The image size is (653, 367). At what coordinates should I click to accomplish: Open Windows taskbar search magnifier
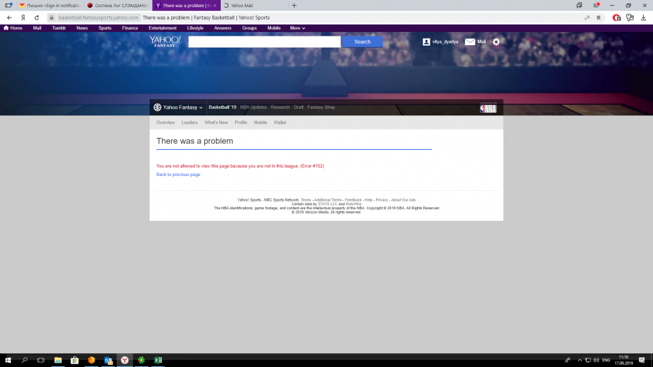coord(24,360)
